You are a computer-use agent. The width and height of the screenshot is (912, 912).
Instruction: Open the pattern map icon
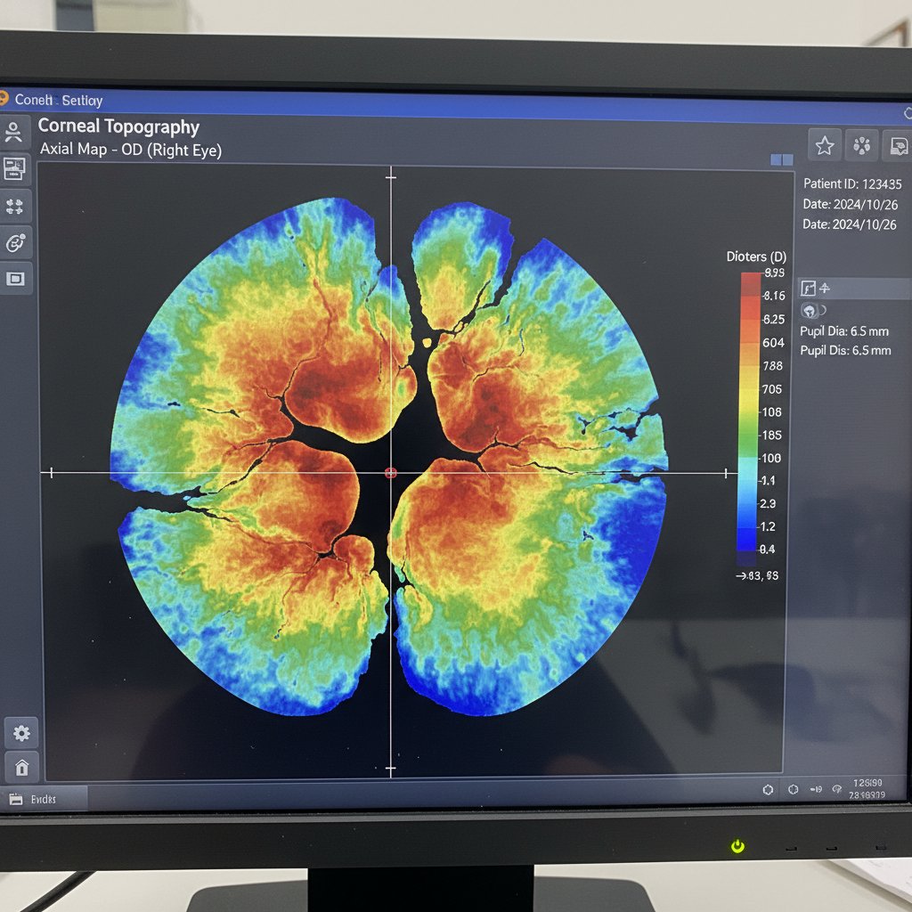[x=861, y=145]
